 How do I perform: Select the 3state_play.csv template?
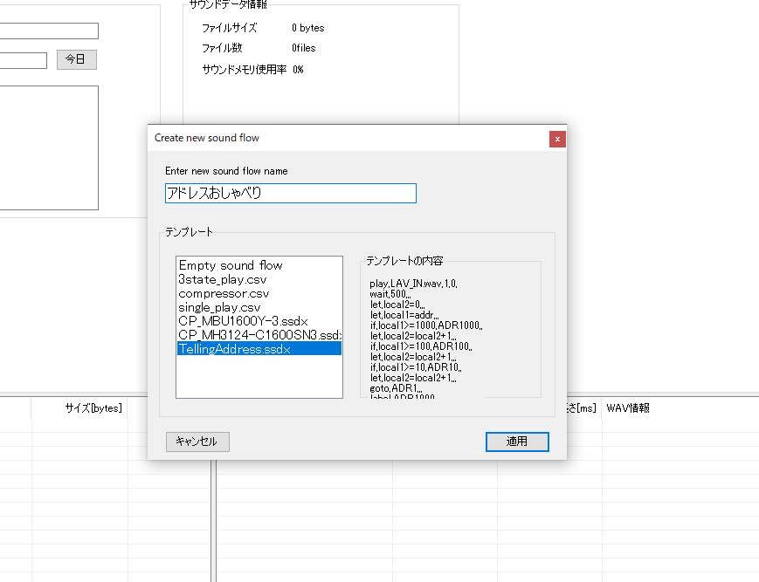click(x=223, y=279)
